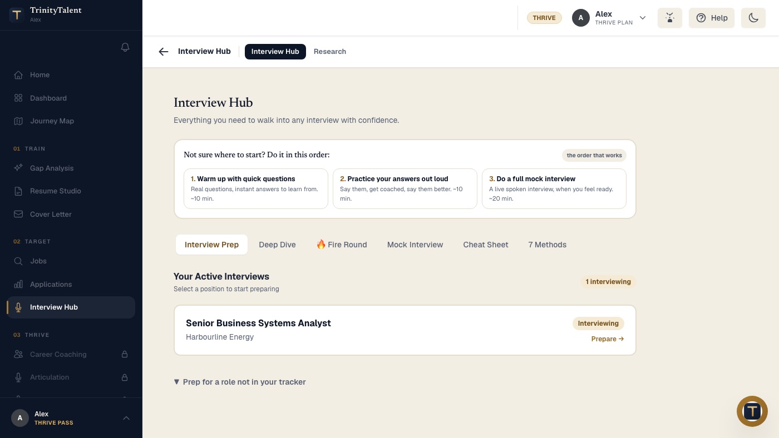Open the 7 Methods tab
This screenshot has width=779, height=438.
pyautogui.click(x=548, y=245)
